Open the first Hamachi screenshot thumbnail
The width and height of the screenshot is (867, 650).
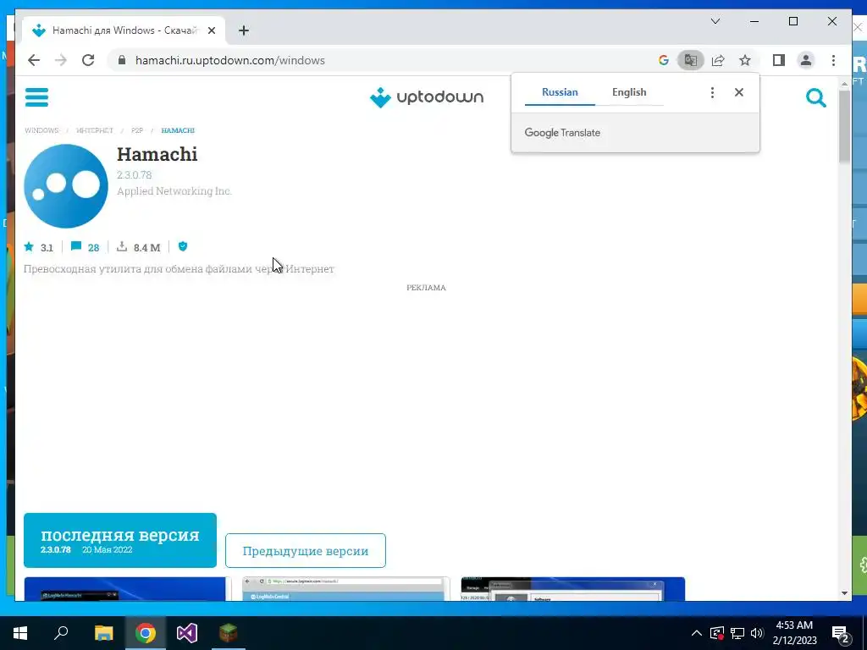point(125,589)
